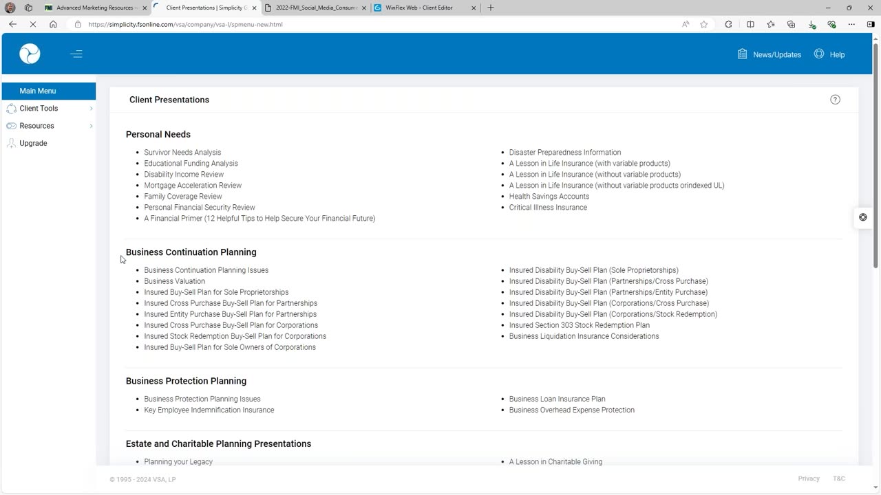Open Business Loan Insurance Plan link
Viewport: 881px width, 495px height.
[x=557, y=399]
